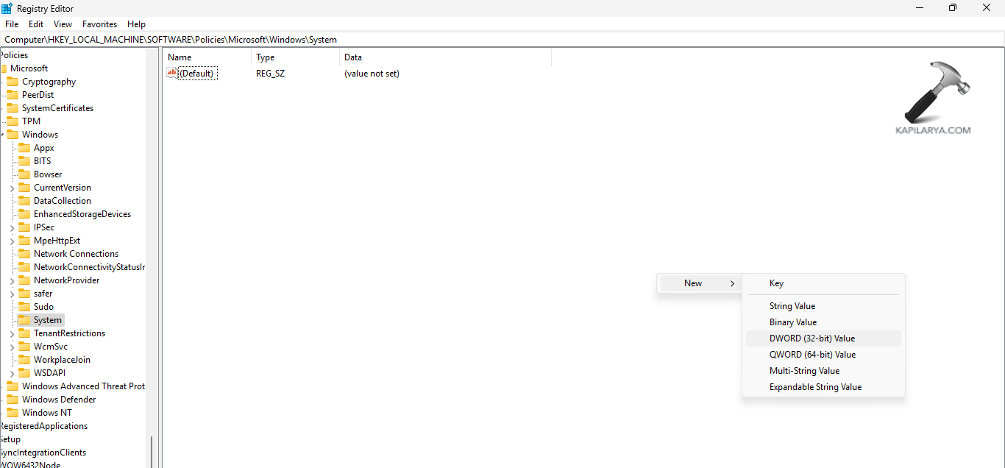Sort by the Type column header
Viewport: 1005px width, 468px height.
tap(295, 57)
